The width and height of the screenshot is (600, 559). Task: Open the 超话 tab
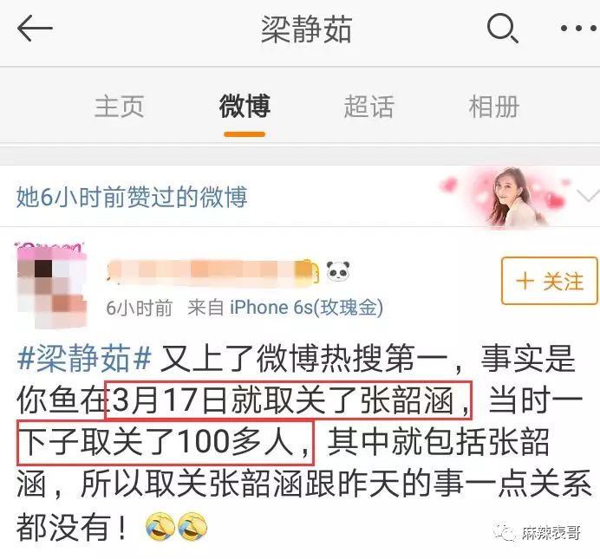coord(368,107)
